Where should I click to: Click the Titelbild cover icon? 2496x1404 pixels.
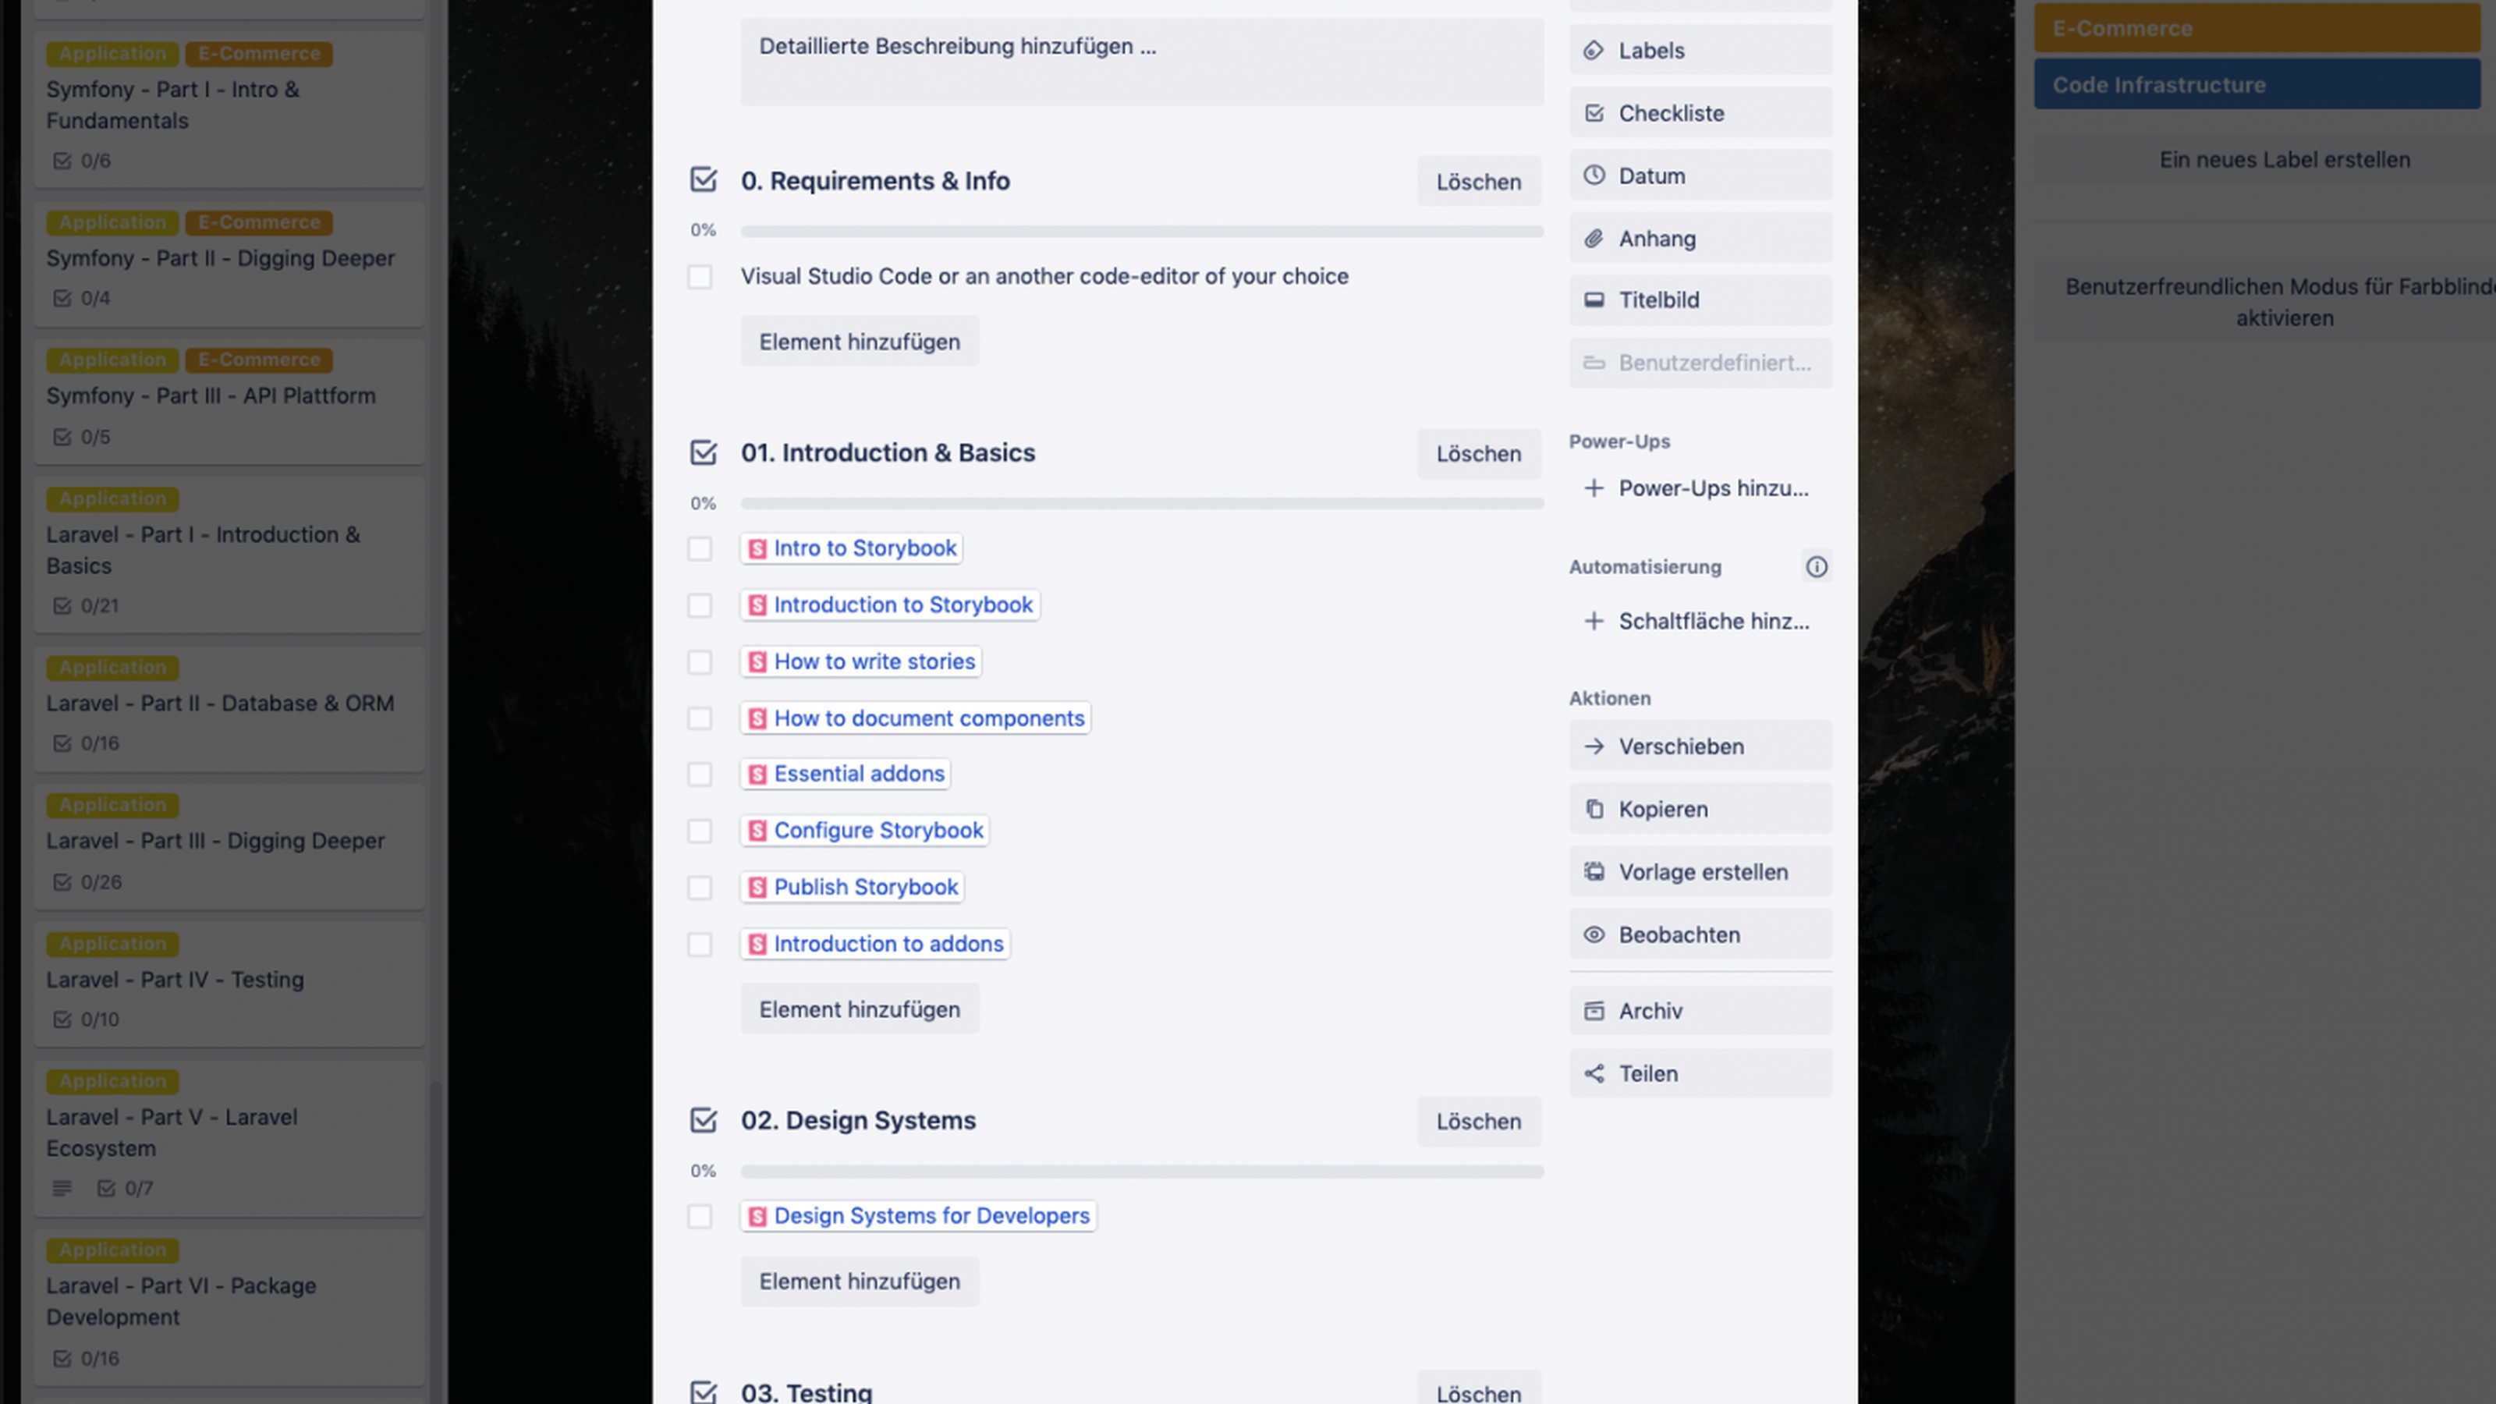[1593, 300]
